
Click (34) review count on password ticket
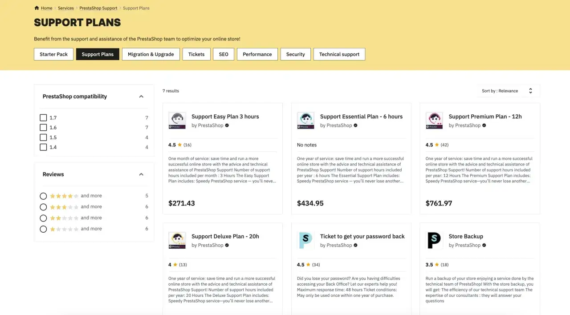[x=316, y=265]
